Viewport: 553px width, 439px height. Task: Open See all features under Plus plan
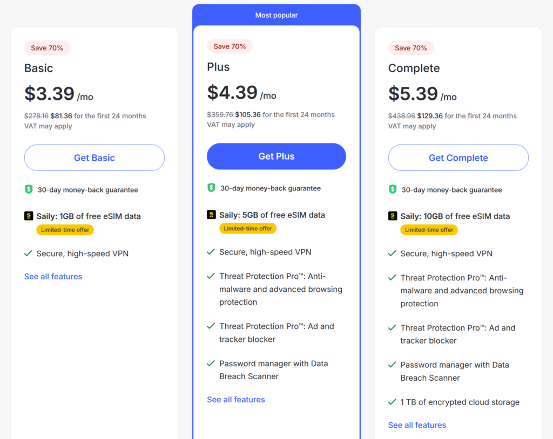click(235, 400)
